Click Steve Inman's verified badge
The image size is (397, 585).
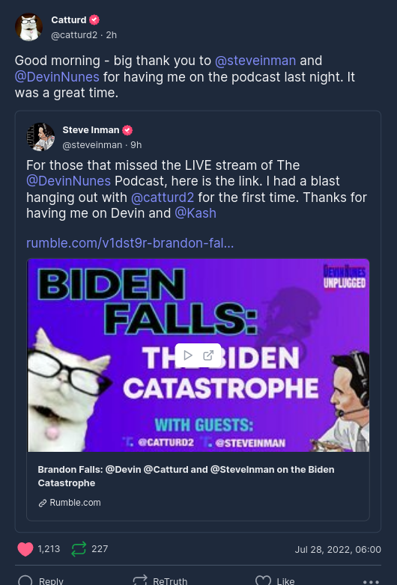127,130
